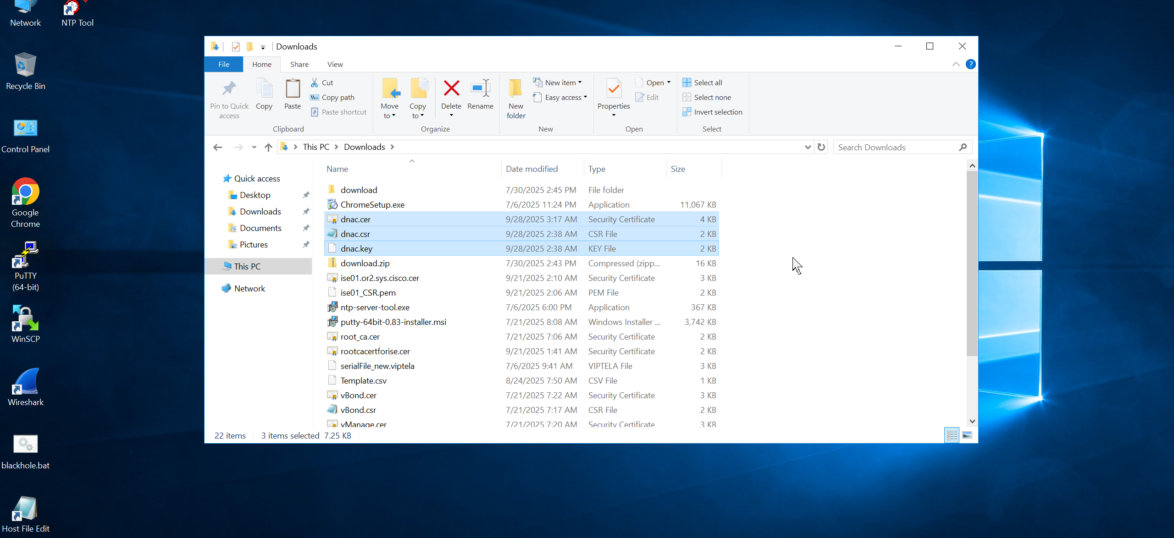Click the New folder icon
The height and width of the screenshot is (538, 1174).
pyautogui.click(x=515, y=89)
